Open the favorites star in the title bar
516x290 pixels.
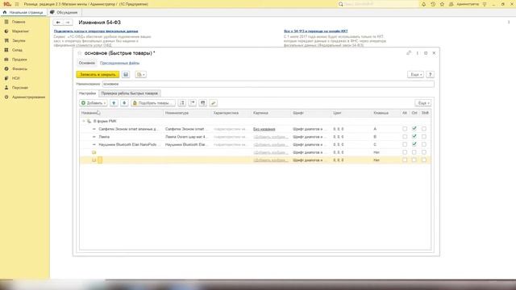[x=442, y=4]
